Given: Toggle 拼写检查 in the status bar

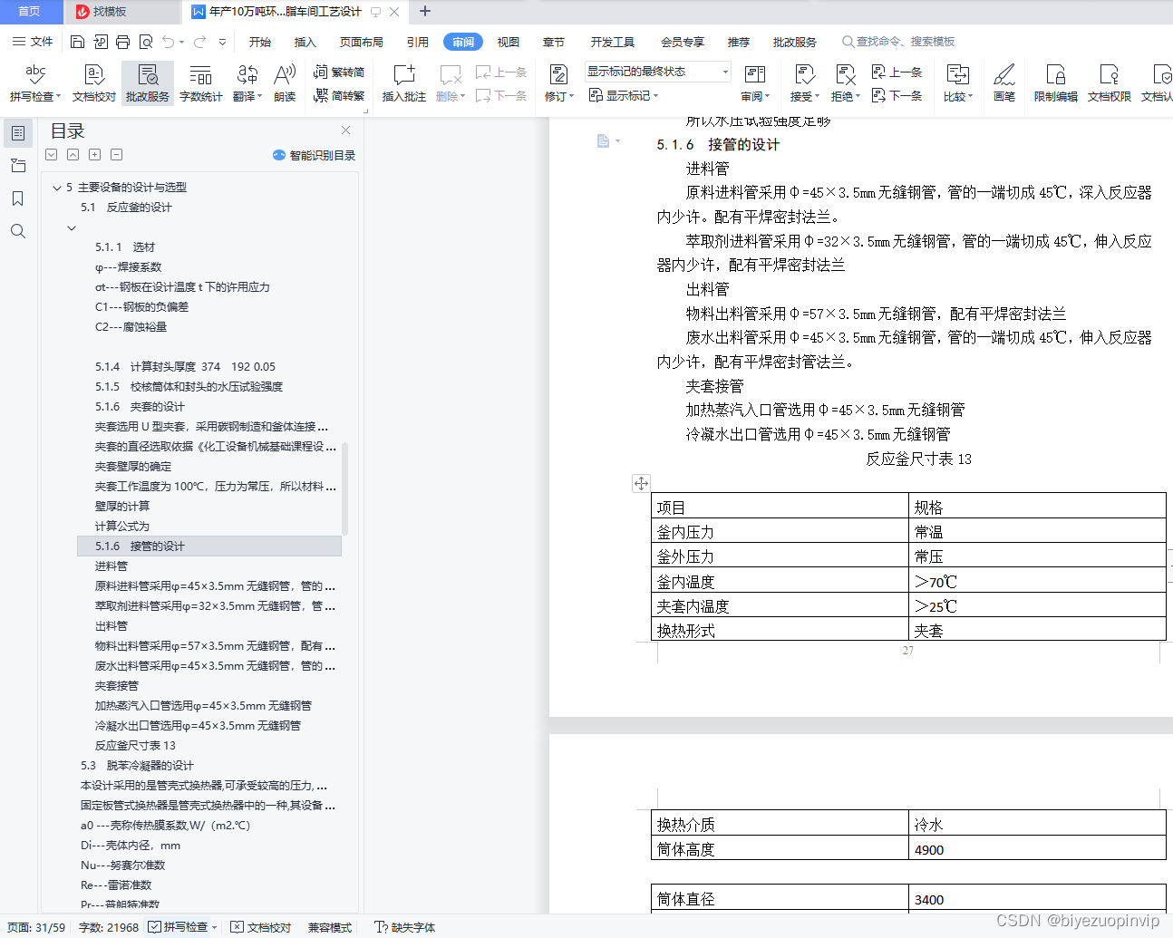Looking at the screenshot, I should pos(183,927).
